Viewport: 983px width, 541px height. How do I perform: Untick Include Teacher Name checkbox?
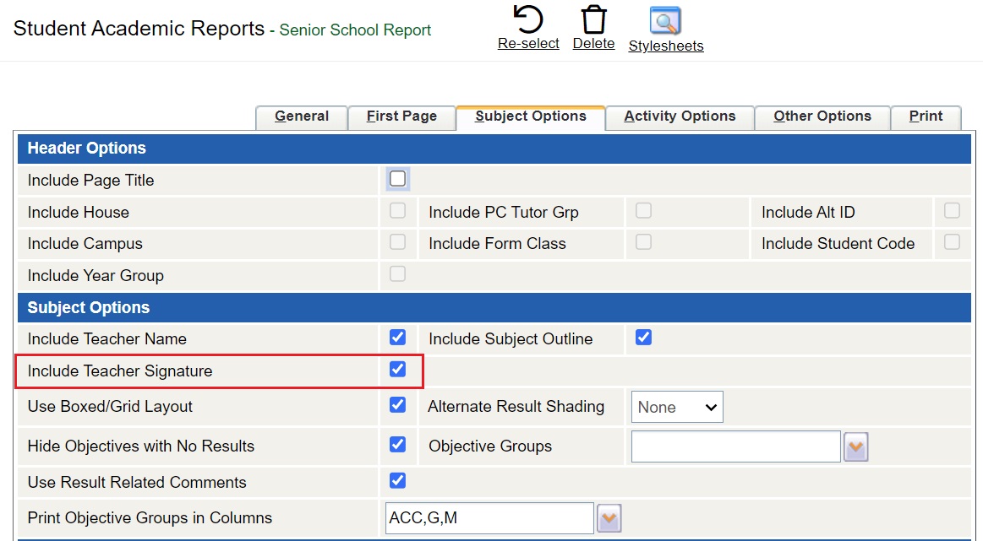(x=397, y=338)
